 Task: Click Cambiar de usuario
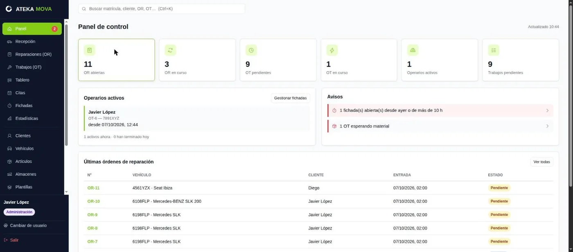(25, 225)
